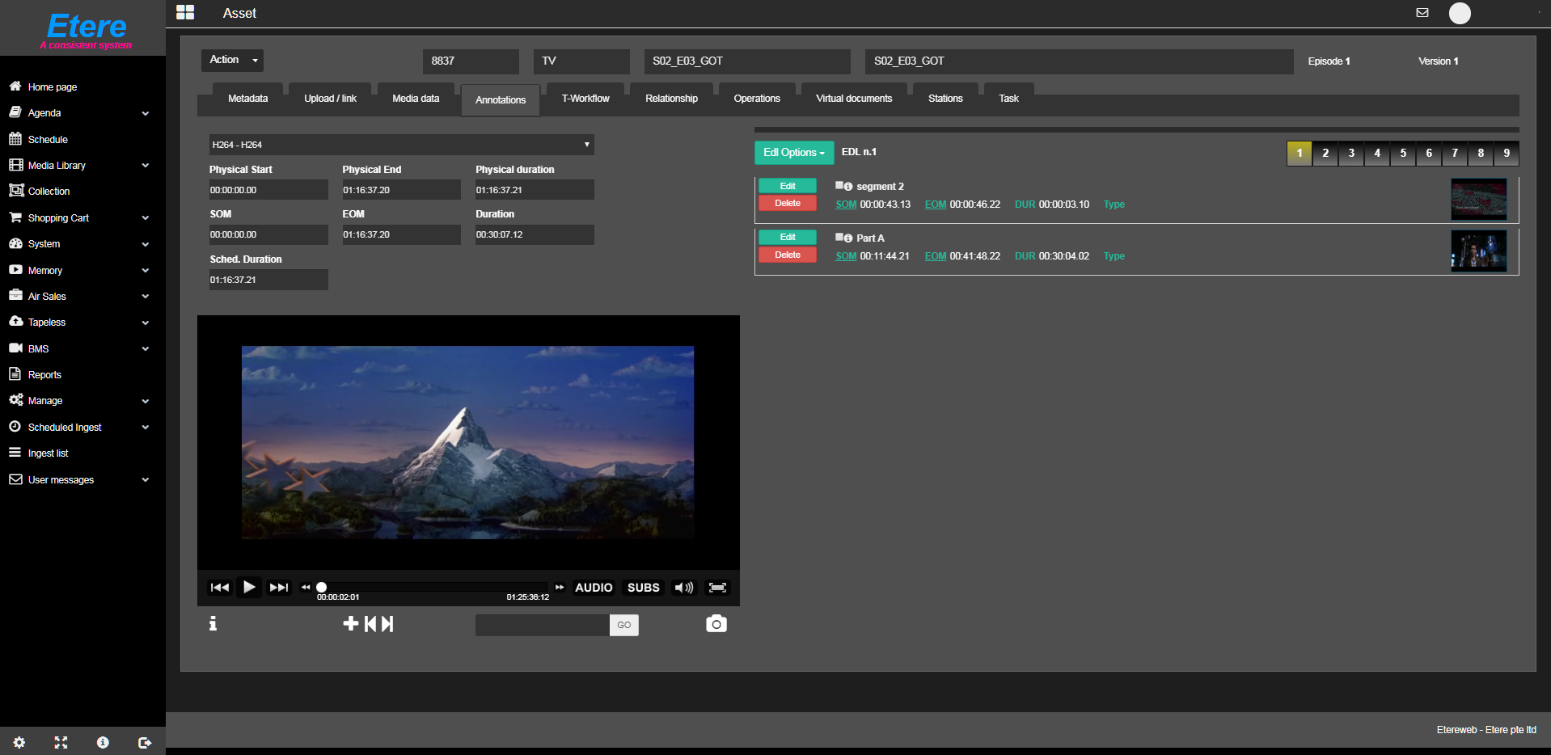This screenshot has width=1551, height=755.
Task: Check the checkbox next to segment 2
Action: [839, 183]
